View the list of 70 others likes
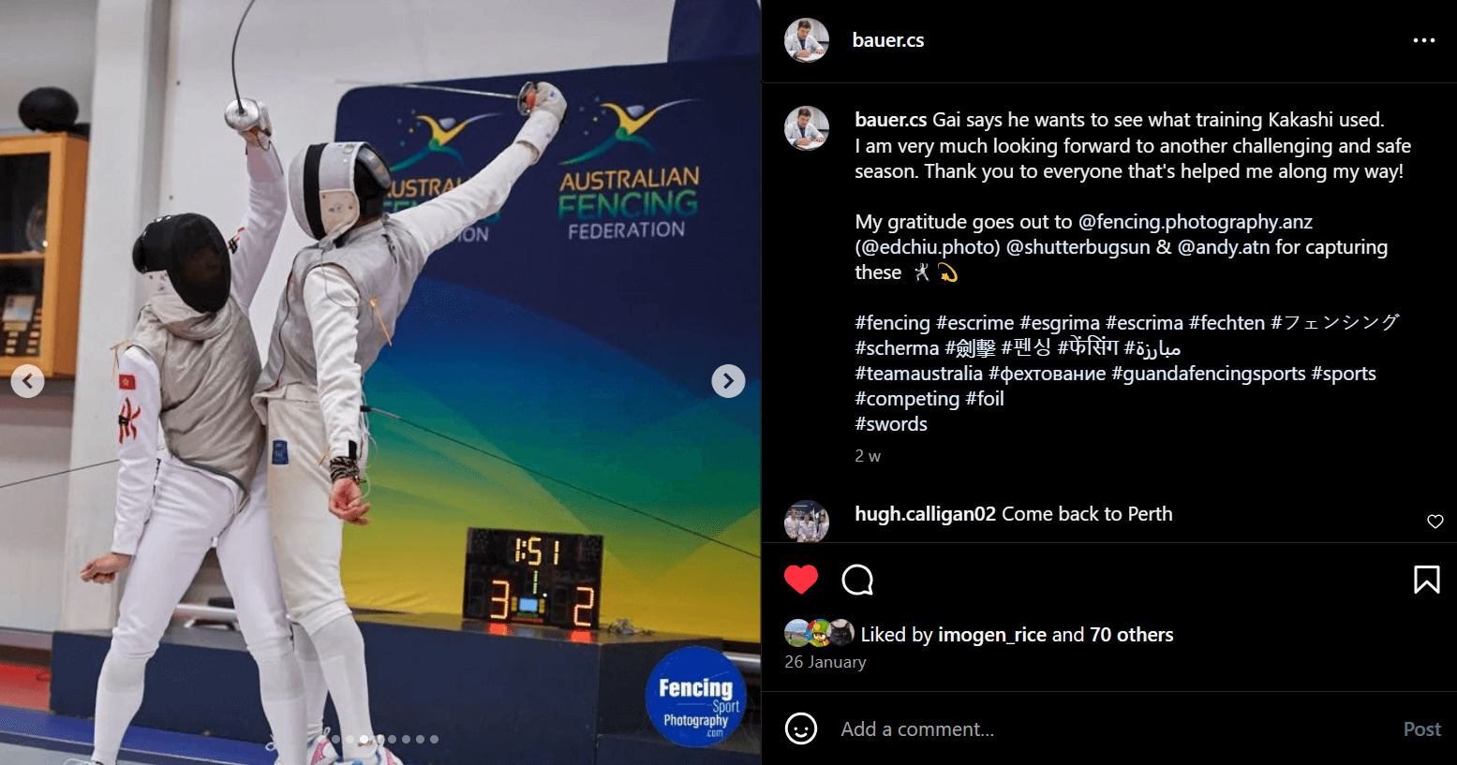Viewport: 1457px width, 765px height. (1131, 635)
